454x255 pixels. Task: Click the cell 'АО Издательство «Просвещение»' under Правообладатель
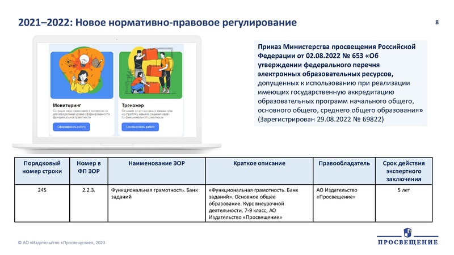pyautogui.click(x=344, y=203)
